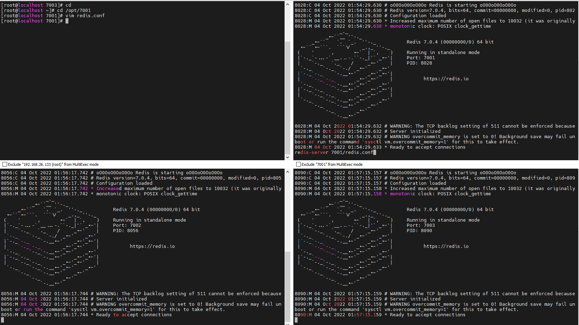This screenshot has width=579, height=325.
Task: Click the 8028:C "Configuration loaded" line
Action: tap(370, 16)
